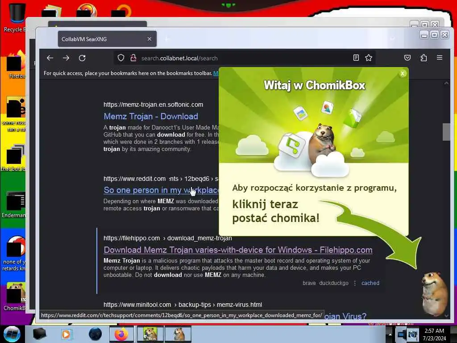This screenshot has height=343, width=457.
Task: Click the tray network monitor icon
Action: click(x=401, y=334)
